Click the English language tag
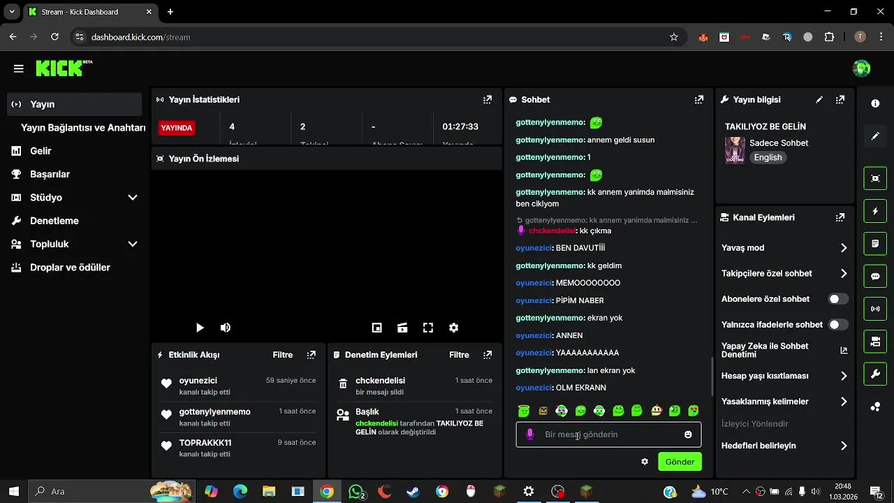Image resolution: width=894 pixels, height=503 pixels. [768, 158]
